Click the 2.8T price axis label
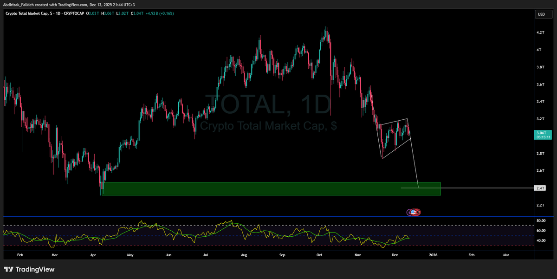 pyautogui.click(x=540, y=154)
